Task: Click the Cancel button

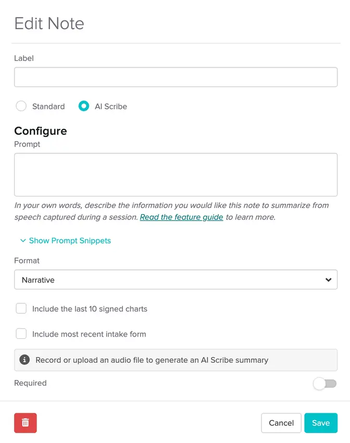Action: coord(281,423)
